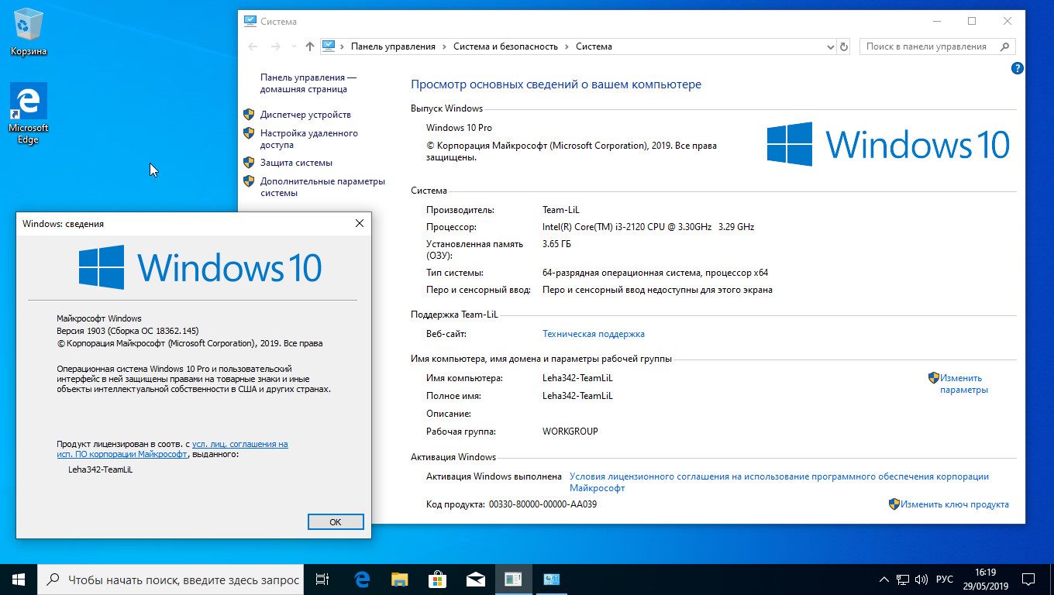Click the WORKGROUP value
This screenshot has height=595, width=1054.
coord(570,432)
